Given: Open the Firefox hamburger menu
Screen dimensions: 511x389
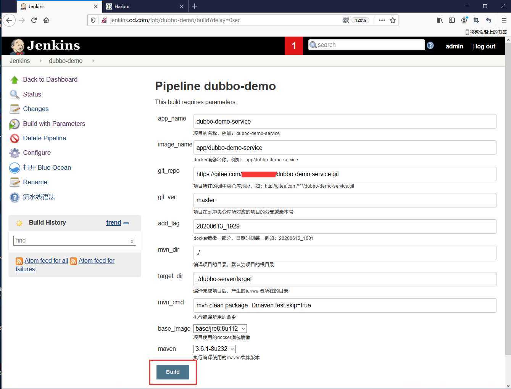Looking at the screenshot, I should [x=503, y=20].
